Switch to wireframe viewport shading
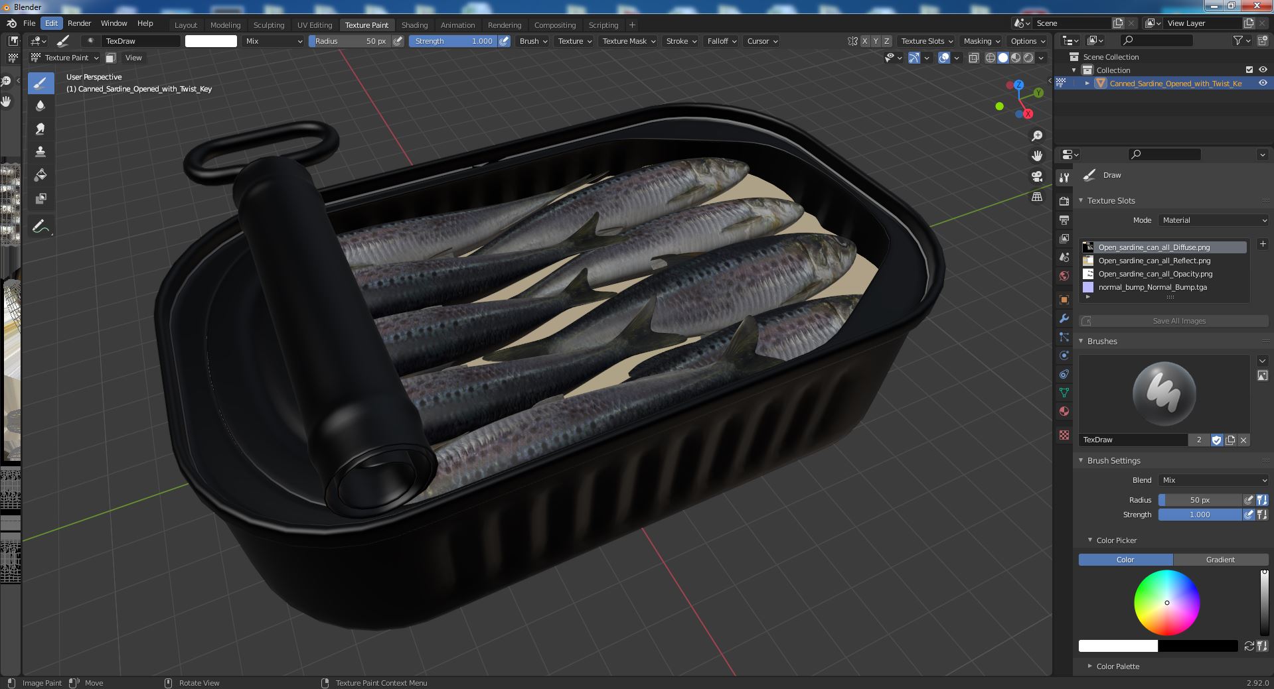 [991, 58]
